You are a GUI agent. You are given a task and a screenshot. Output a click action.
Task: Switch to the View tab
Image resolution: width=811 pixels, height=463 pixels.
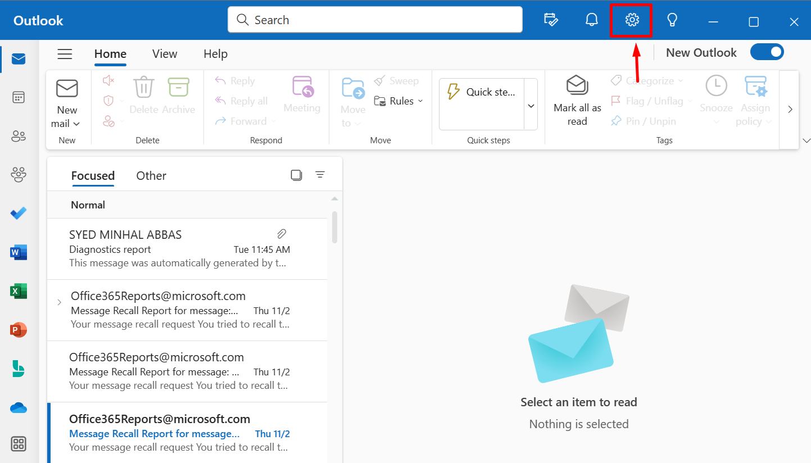click(x=165, y=54)
